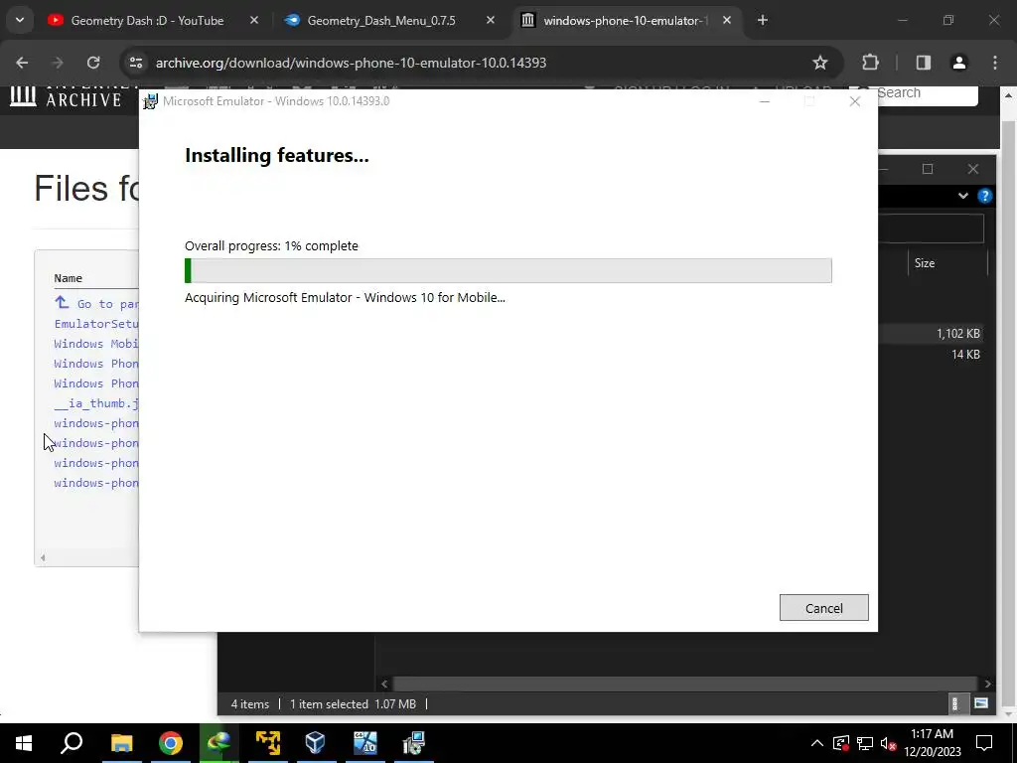
Task: Reload the archive.org page
Action: (x=93, y=63)
